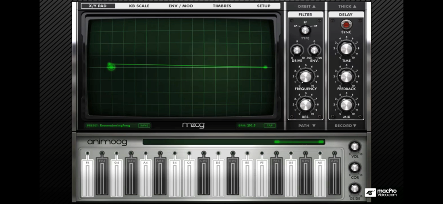Viewport: 443px width, 204px height.
Task: Click the small knob above F4 key
Action: tap(88, 153)
